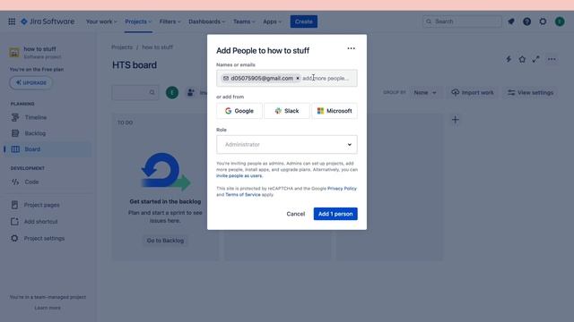
Task: Click Import work button
Action: (473, 93)
